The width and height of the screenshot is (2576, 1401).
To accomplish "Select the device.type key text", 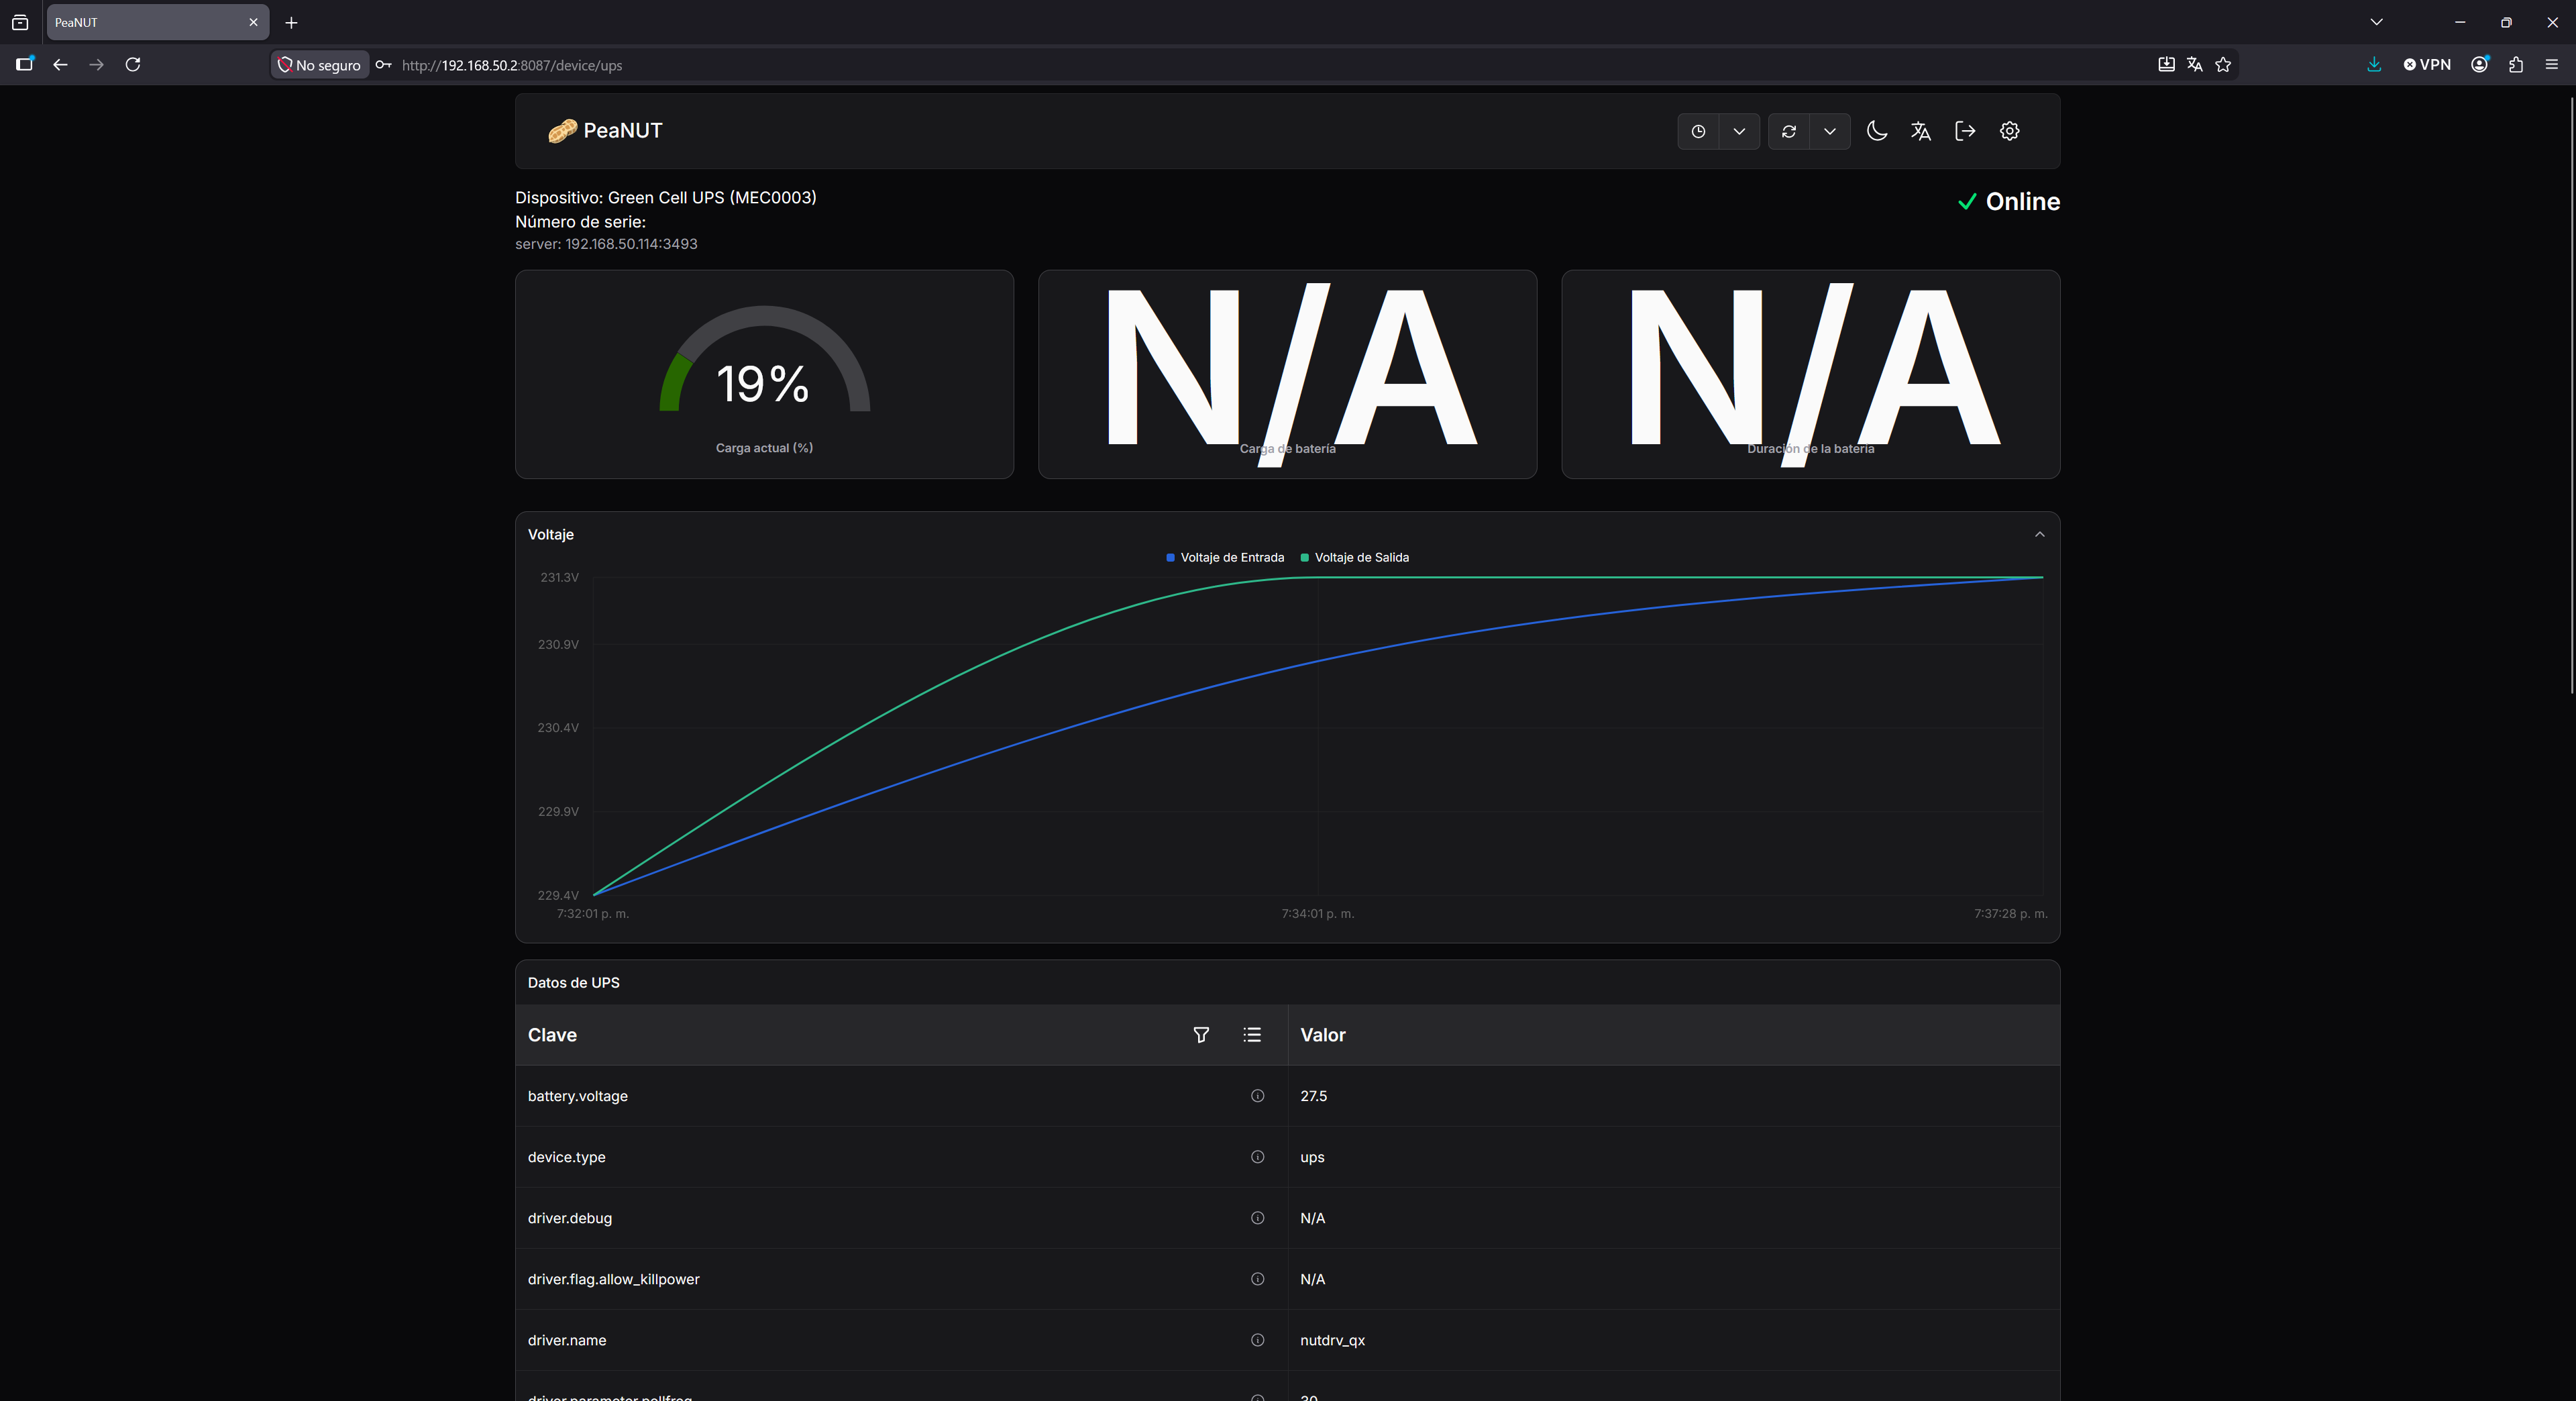I will click(x=567, y=1157).
